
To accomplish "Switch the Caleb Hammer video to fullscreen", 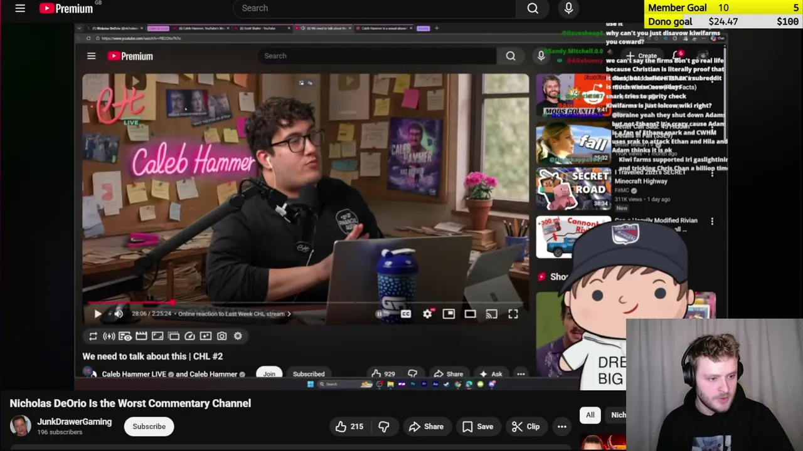I will [513, 314].
